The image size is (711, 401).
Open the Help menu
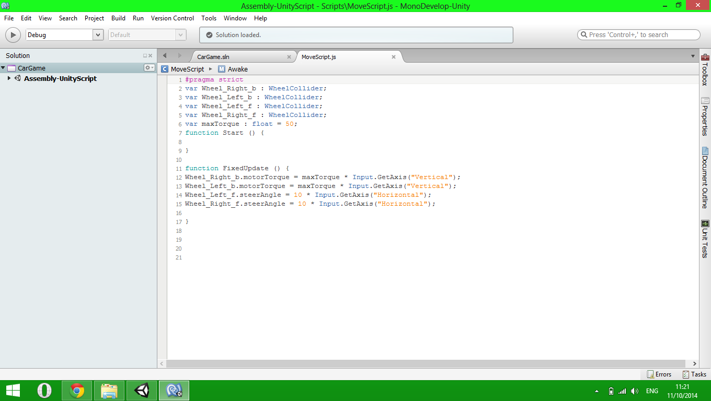[260, 18]
